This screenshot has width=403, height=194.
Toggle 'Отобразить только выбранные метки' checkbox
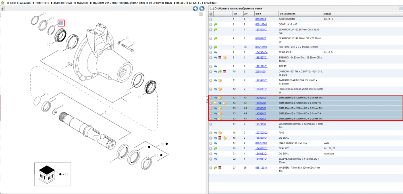pyautogui.click(x=211, y=8)
